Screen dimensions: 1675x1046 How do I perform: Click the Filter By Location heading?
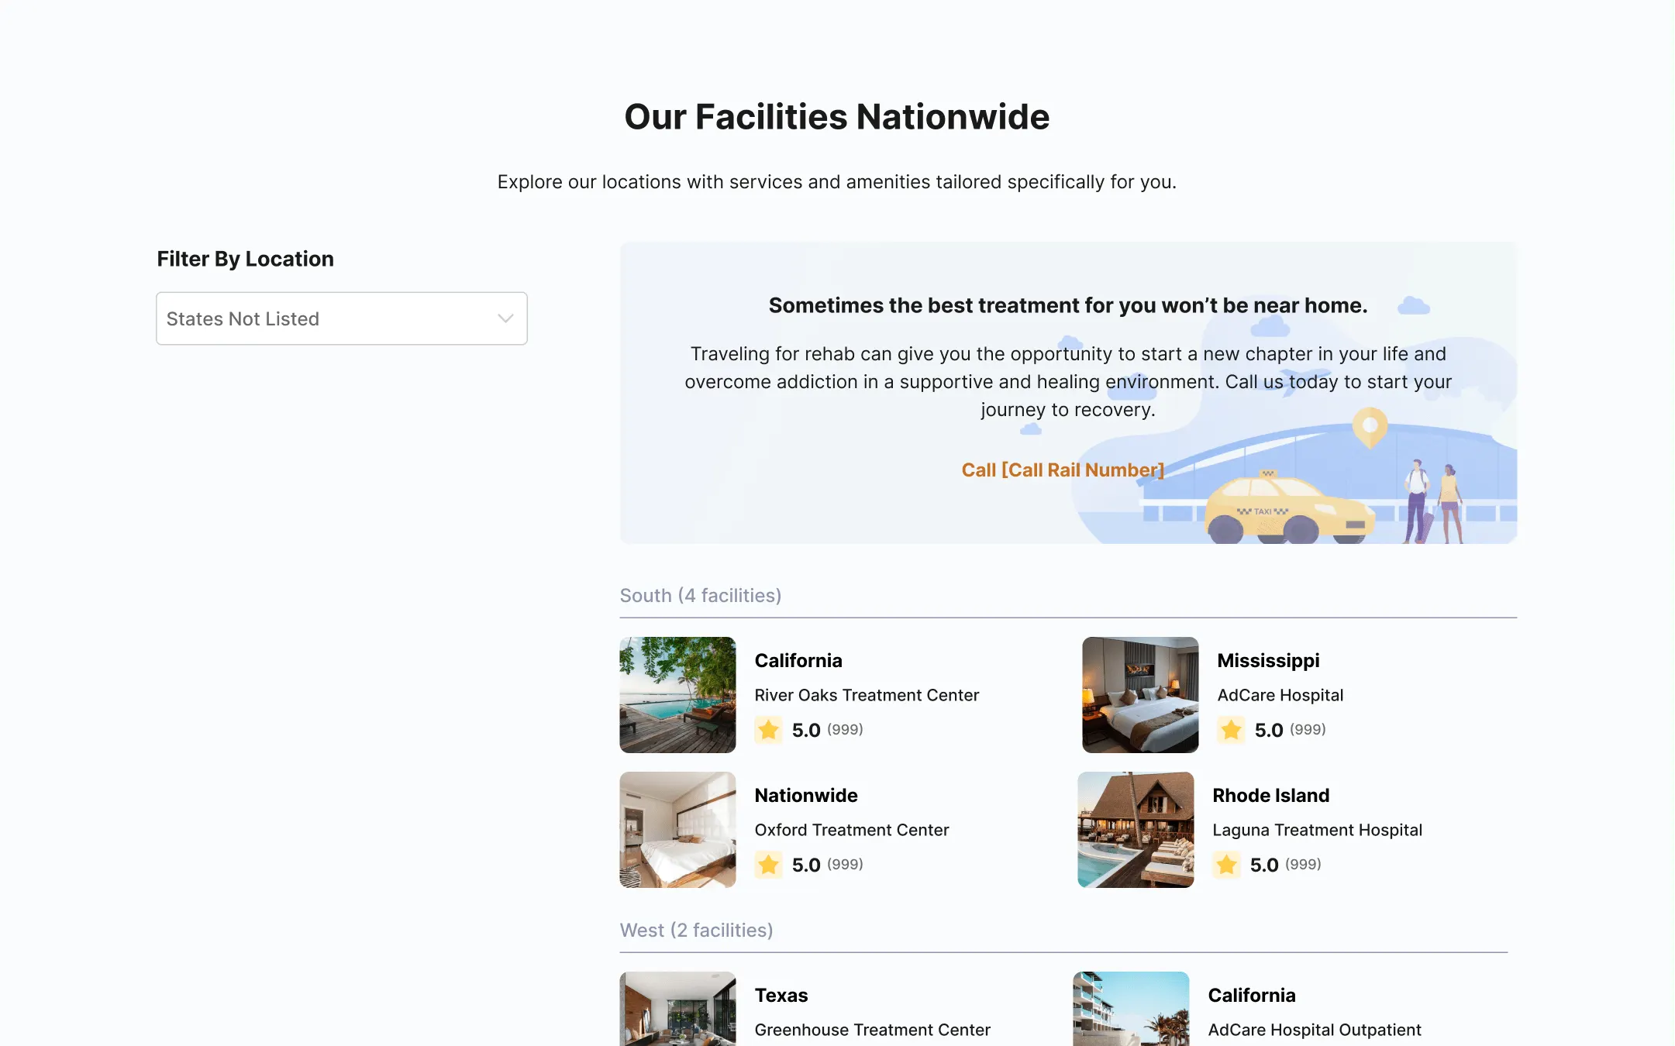tap(245, 258)
